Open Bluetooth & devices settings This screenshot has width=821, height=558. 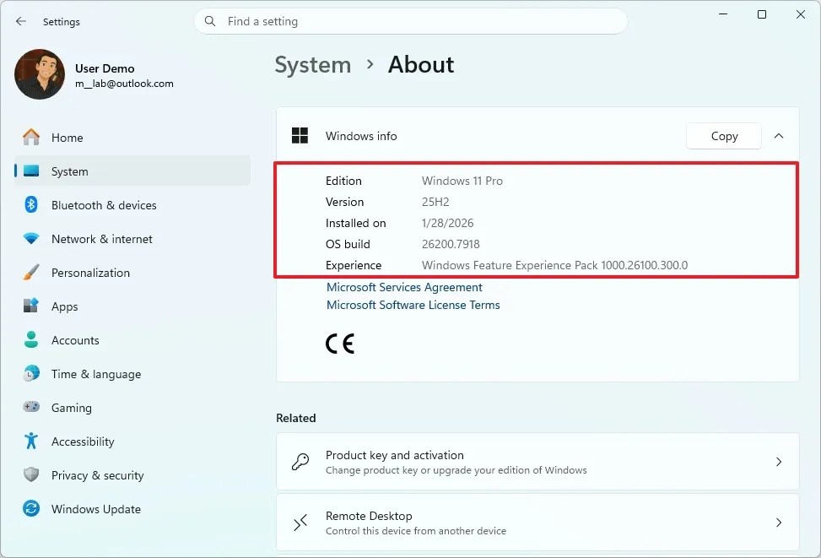pyautogui.click(x=104, y=205)
